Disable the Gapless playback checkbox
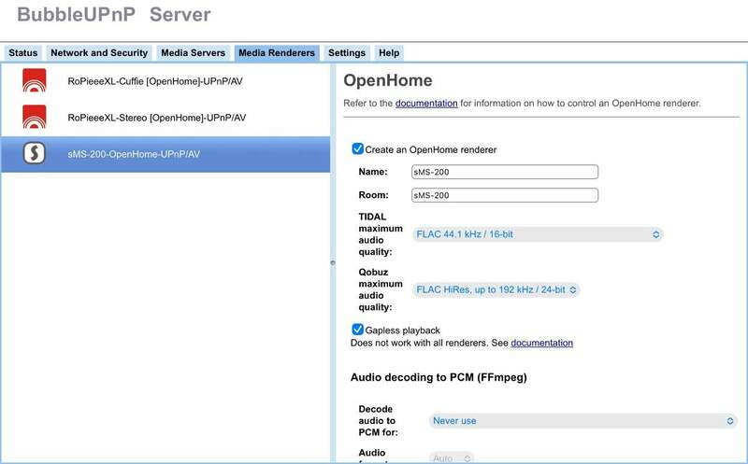 357,330
